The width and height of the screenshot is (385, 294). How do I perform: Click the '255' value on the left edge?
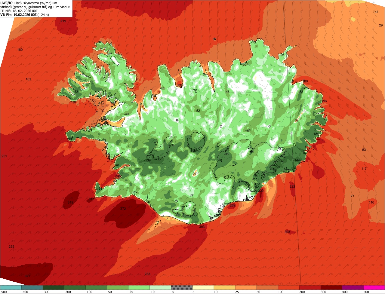[11, 247]
